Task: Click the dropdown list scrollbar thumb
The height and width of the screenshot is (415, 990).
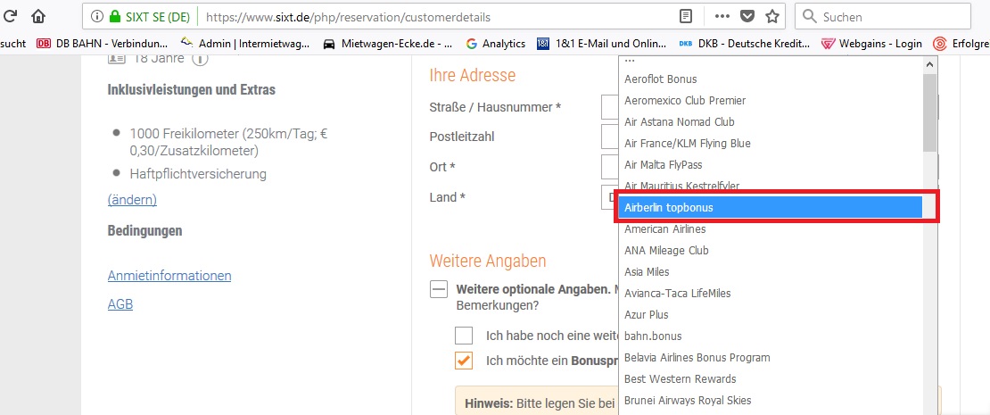Action: coord(929,113)
